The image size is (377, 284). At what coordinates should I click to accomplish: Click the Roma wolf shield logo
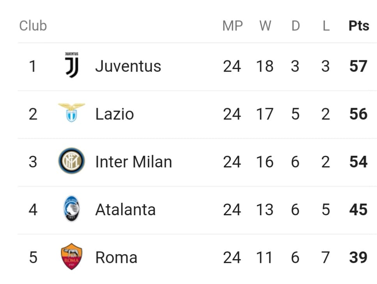(x=72, y=256)
